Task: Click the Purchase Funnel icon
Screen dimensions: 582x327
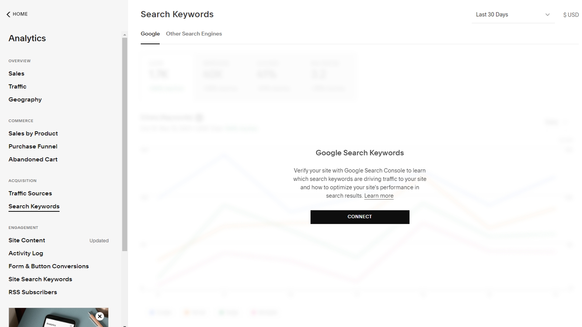Action: tap(33, 146)
